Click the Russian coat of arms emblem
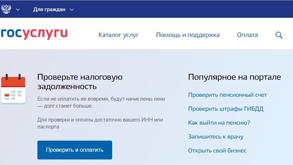This screenshot has width=293, height=165. (6, 9)
